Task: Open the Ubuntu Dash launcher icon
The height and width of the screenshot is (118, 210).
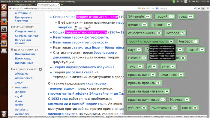Action: click(4, 7)
